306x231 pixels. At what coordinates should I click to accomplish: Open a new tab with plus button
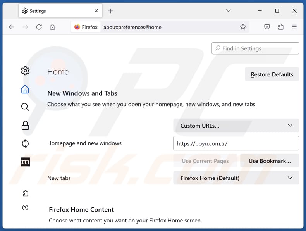(110, 11)
